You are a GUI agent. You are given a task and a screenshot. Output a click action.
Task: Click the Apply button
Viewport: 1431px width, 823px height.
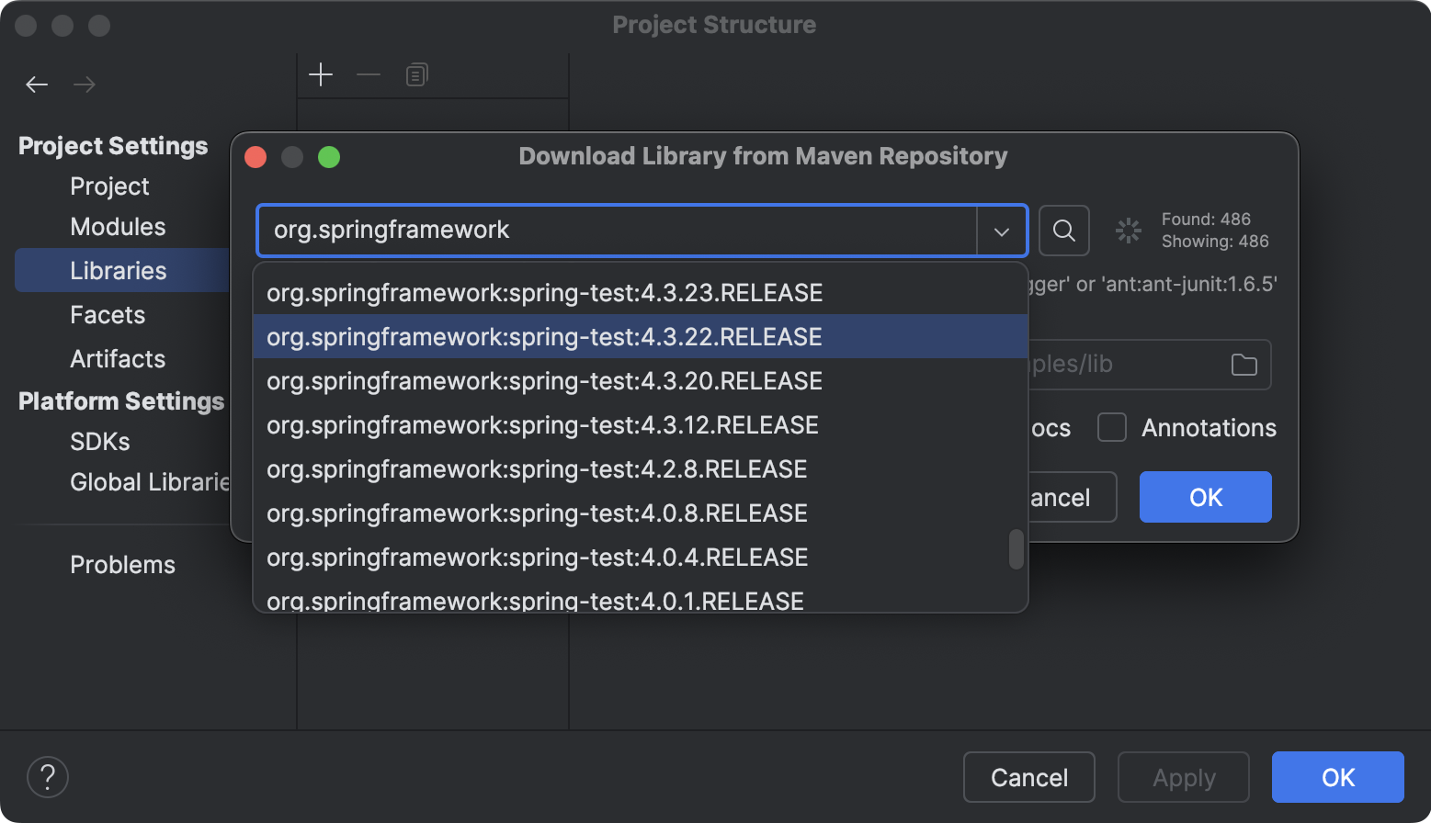click(x=1183, y=776)
